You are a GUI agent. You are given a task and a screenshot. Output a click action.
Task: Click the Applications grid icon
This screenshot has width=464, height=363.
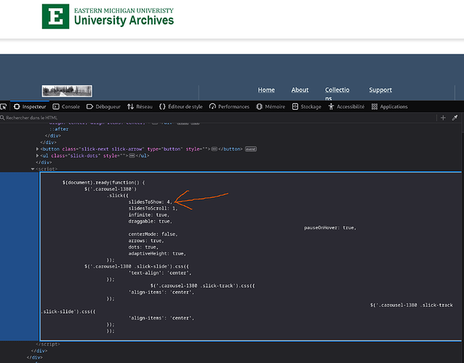(375, 107)
